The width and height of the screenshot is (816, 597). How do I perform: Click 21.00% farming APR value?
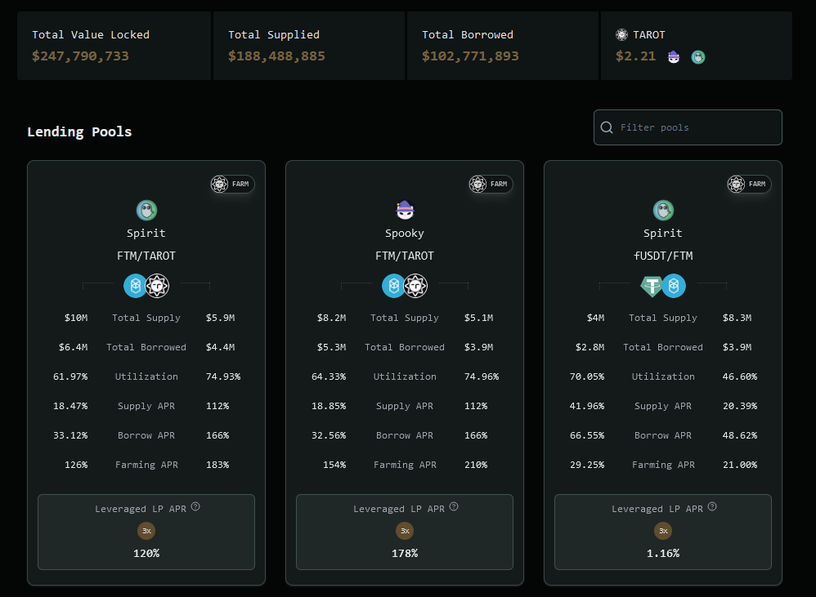(740, 465)
